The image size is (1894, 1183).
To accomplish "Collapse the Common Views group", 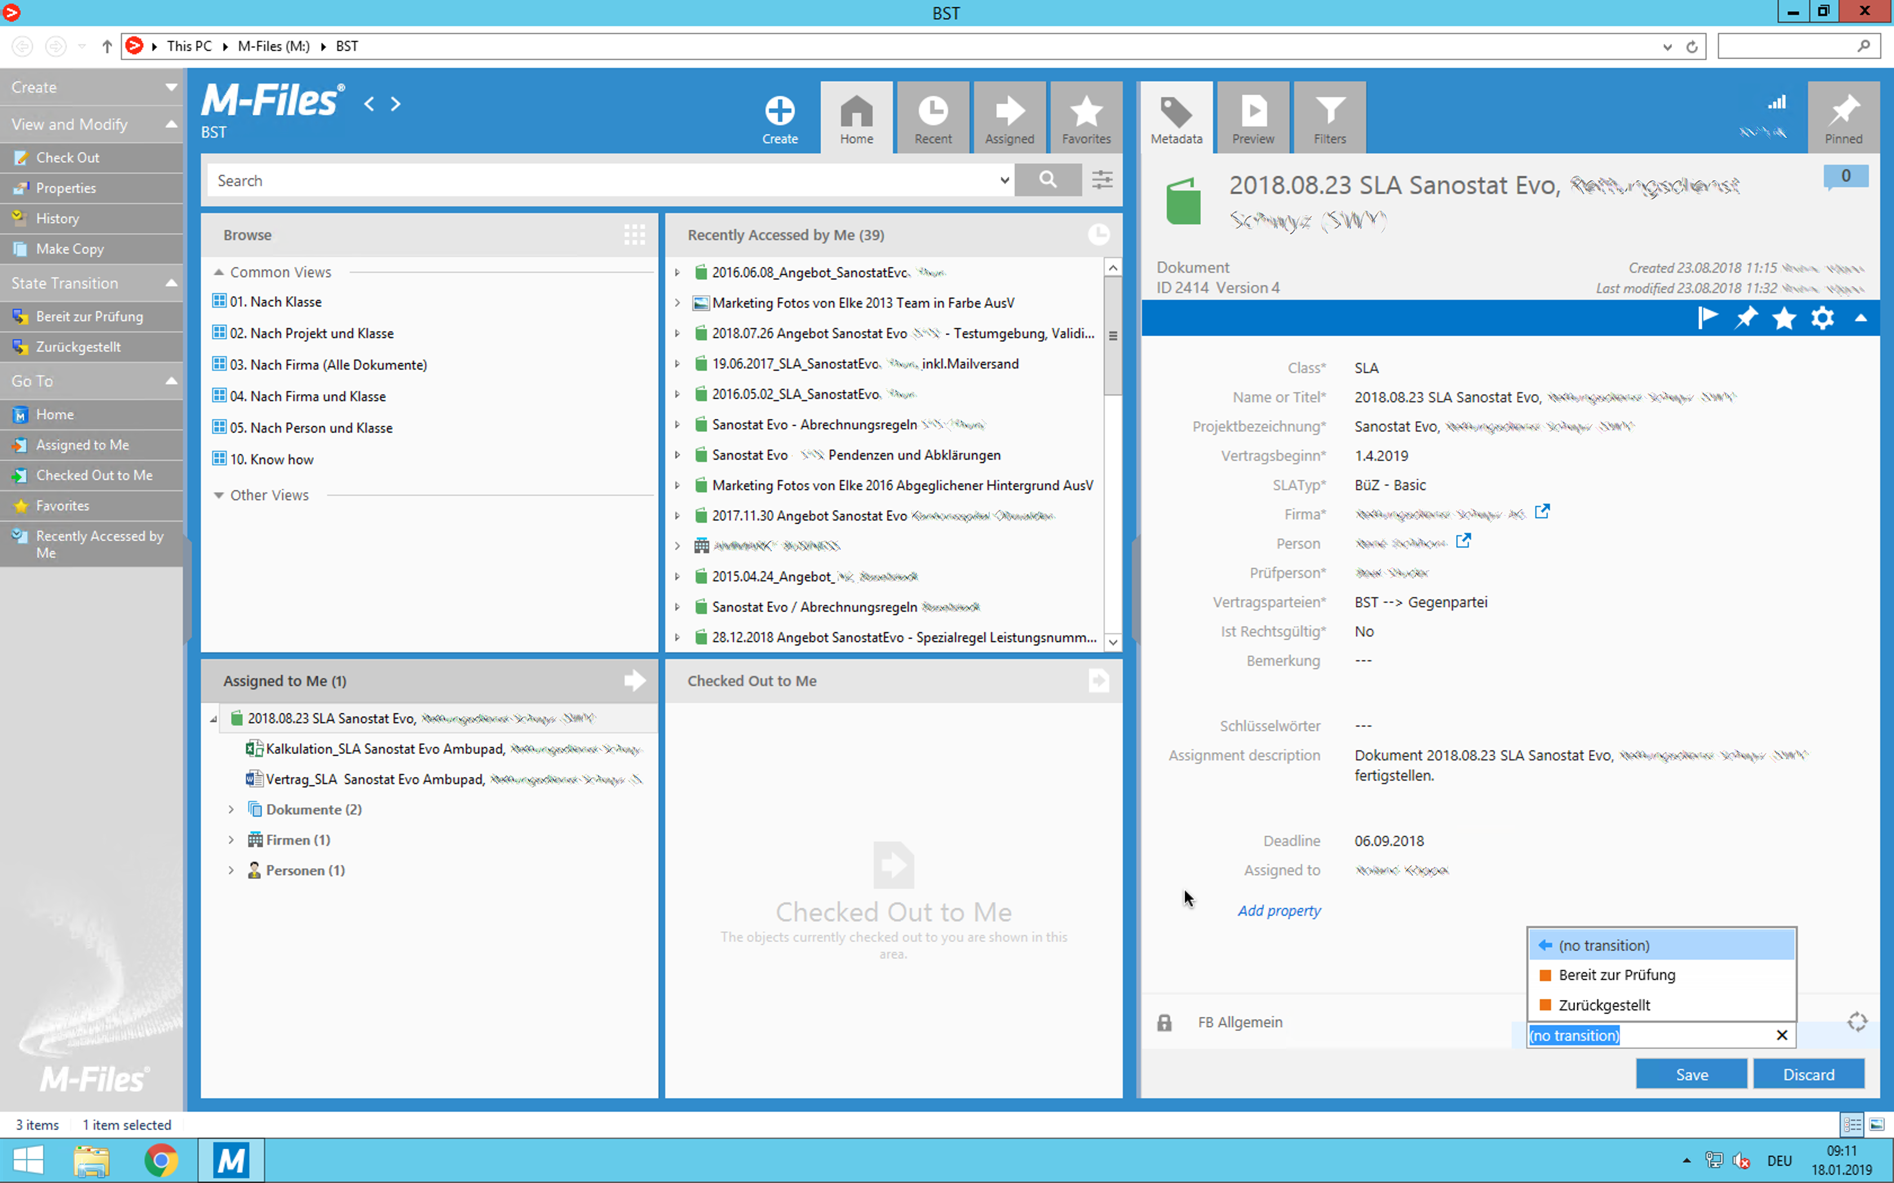I will coord(219,272).
